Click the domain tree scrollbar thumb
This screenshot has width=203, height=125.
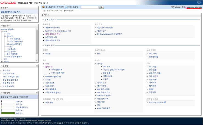coord(37,42)
